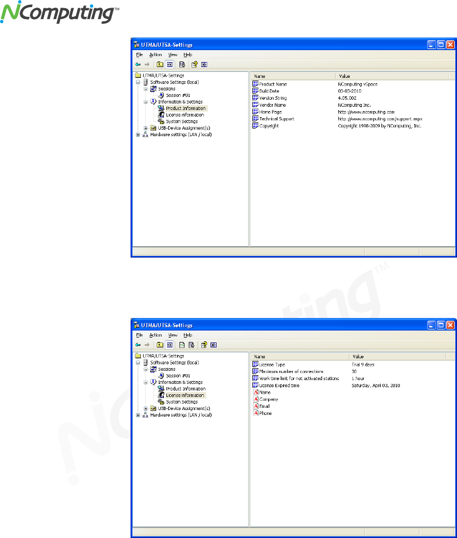This screenshot has width=457, height=538.
Task: Select UTMA/UTSA-Settings root in Build Date window tree
Action: (163, 76)
